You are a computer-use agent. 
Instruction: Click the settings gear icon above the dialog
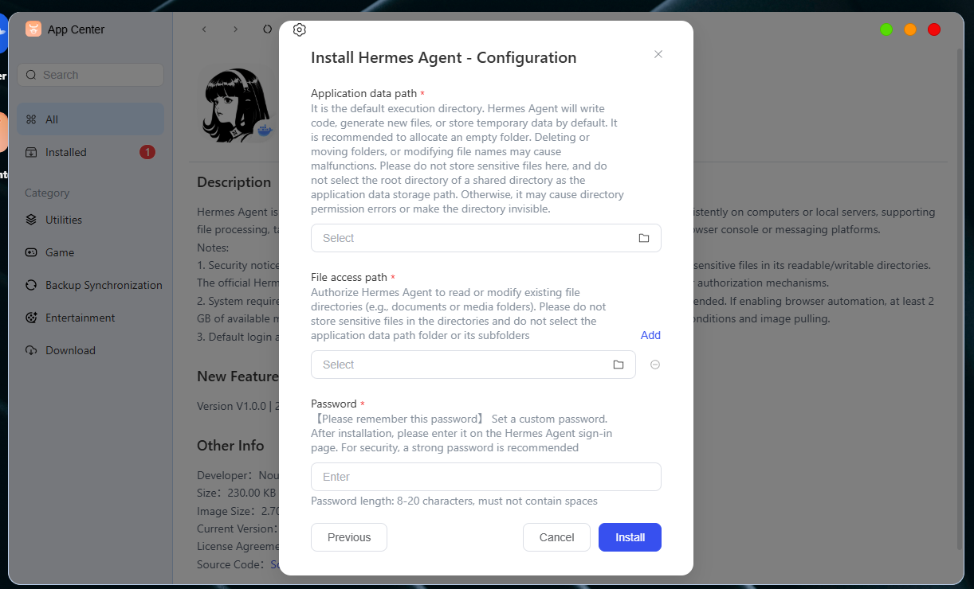click(x=300, y=29)
